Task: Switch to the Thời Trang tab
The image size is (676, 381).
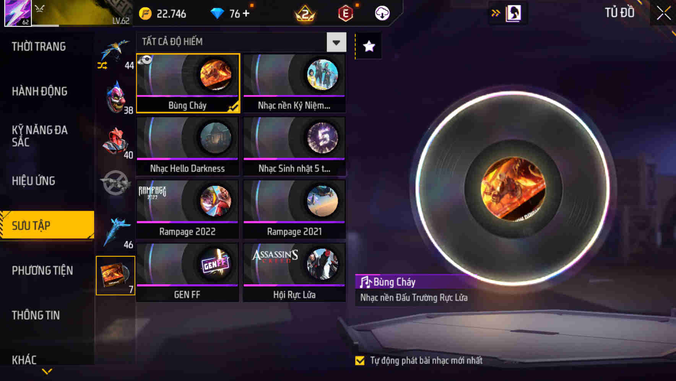Action: [39, 47]
